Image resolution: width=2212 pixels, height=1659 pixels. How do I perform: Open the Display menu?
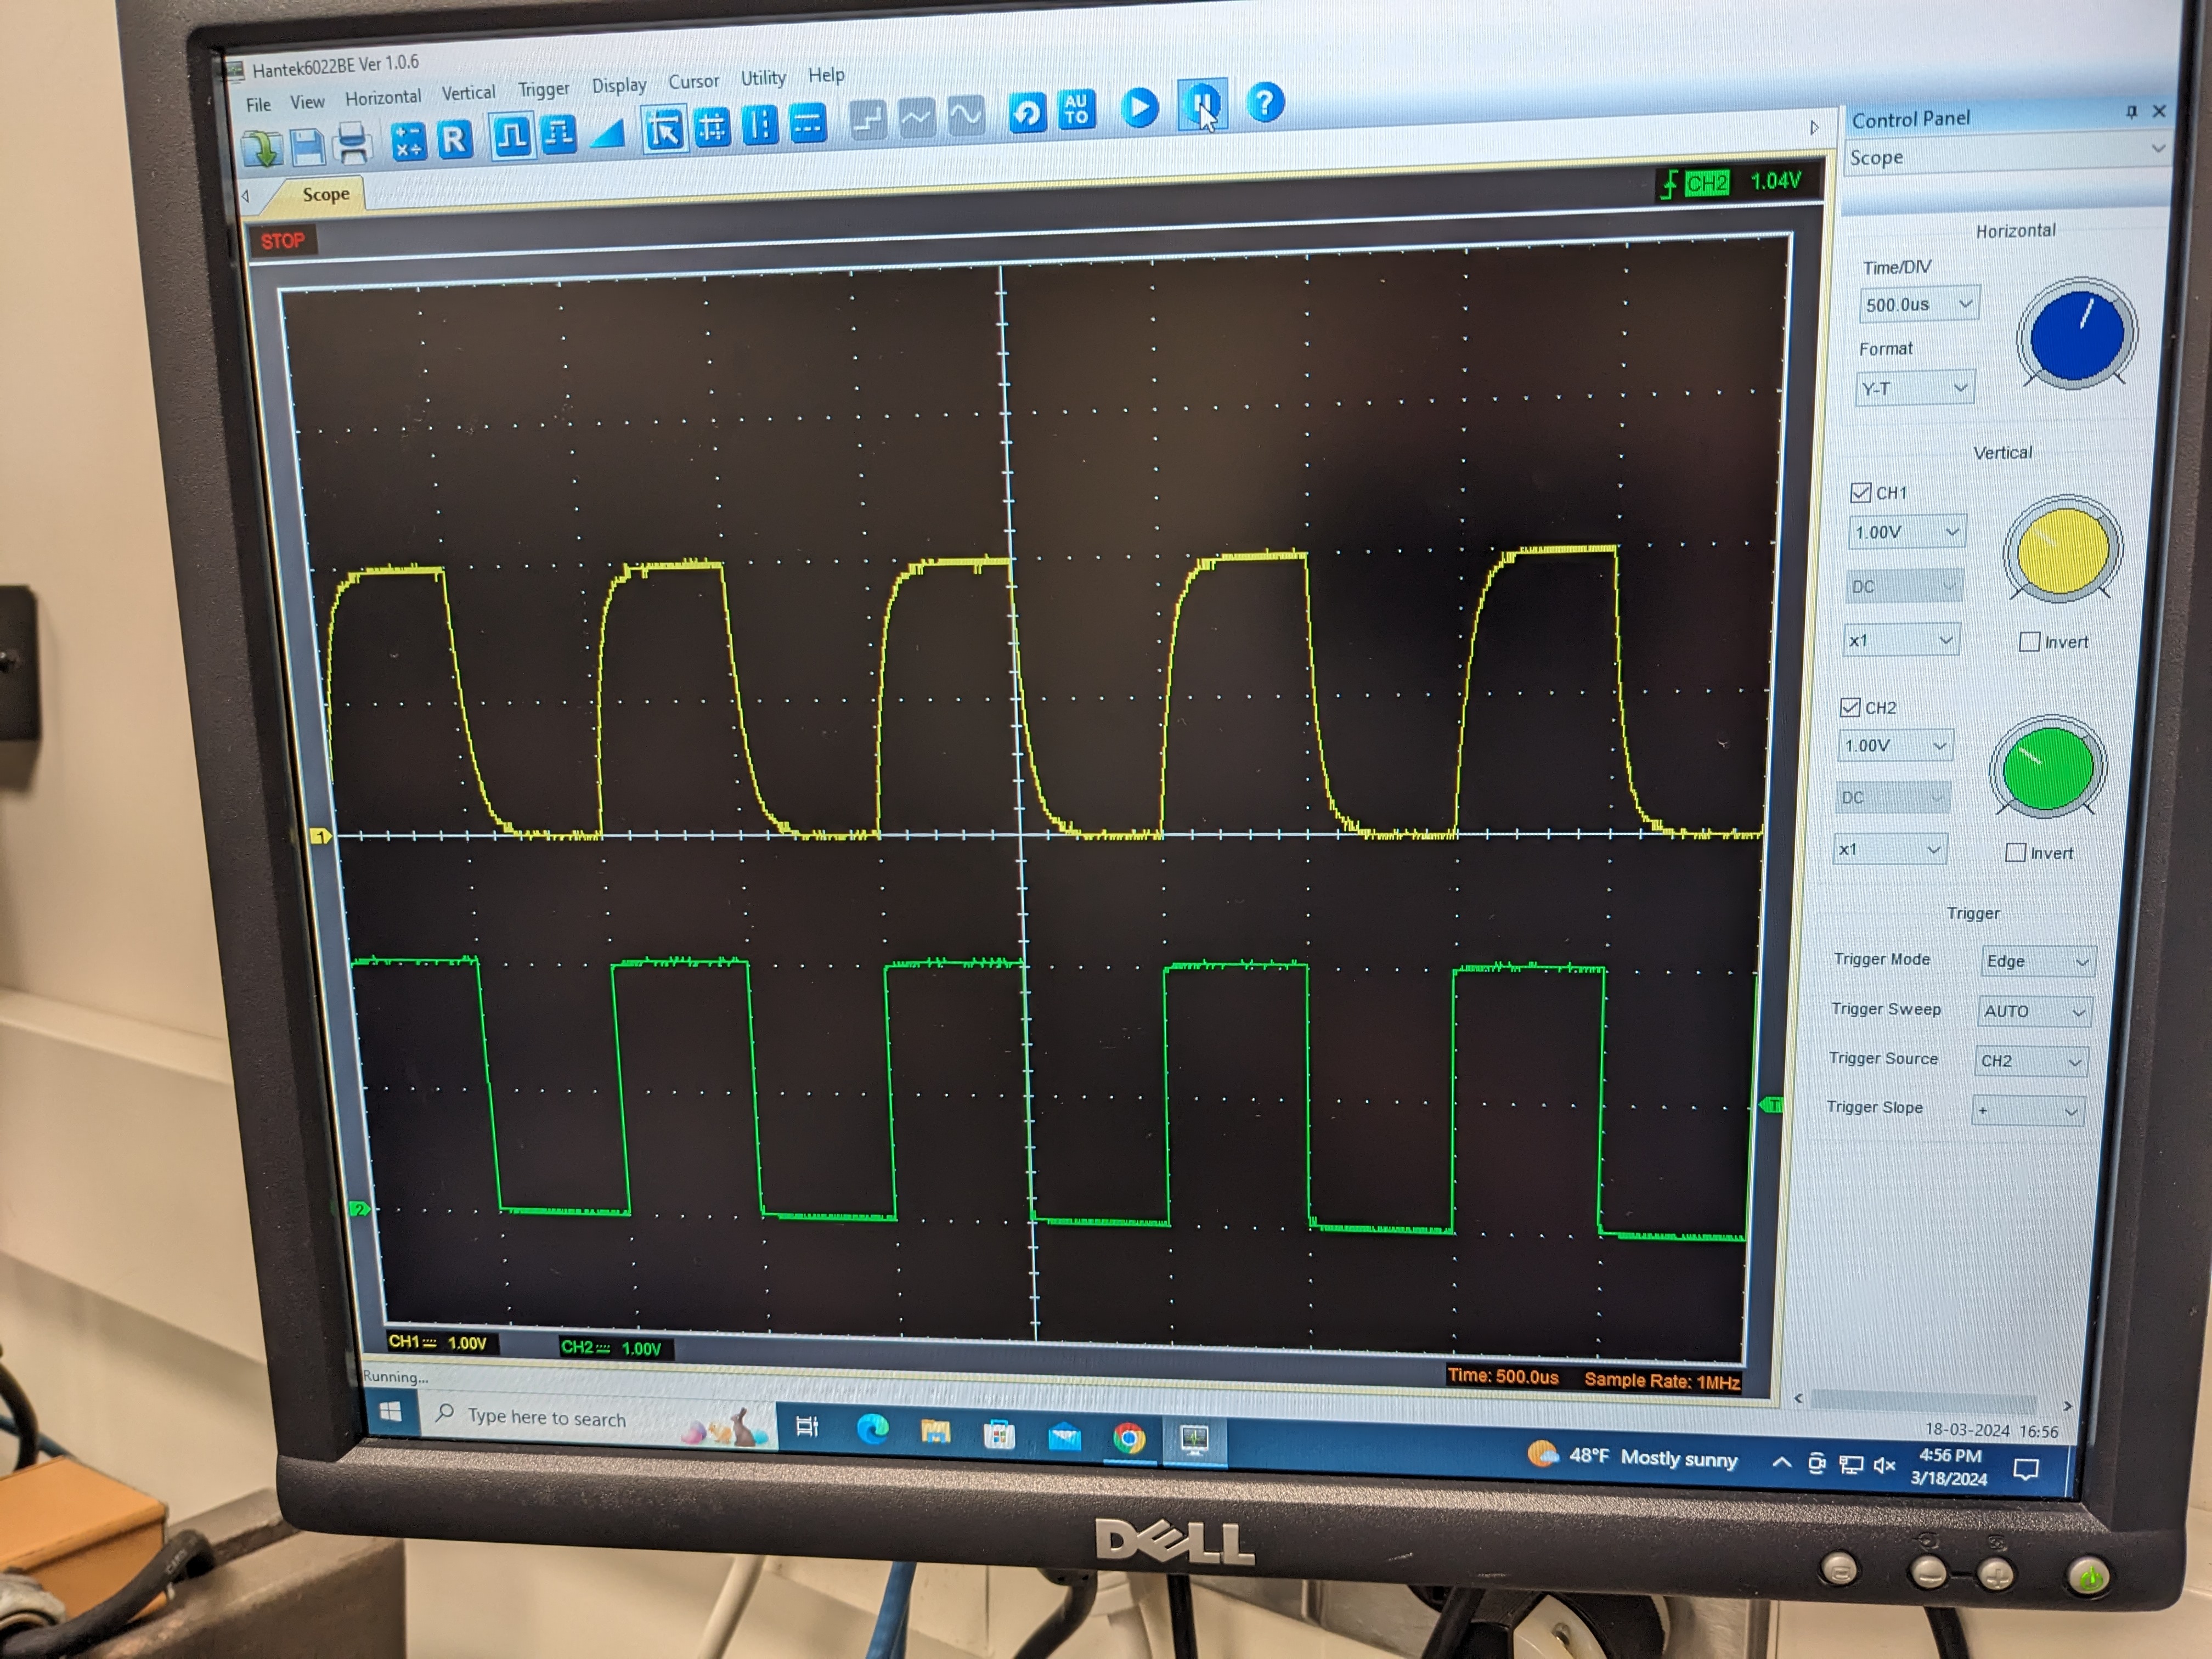click(619, 85)
